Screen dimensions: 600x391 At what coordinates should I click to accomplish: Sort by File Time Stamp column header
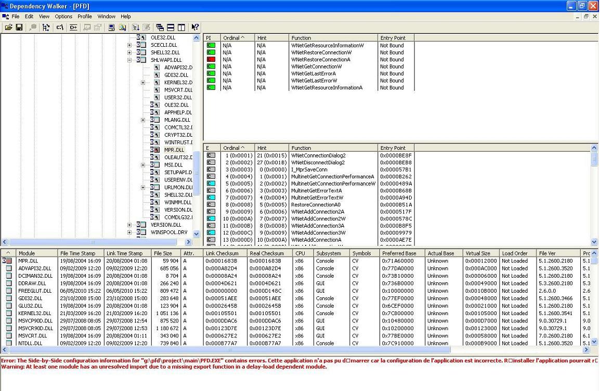(81, 253)
